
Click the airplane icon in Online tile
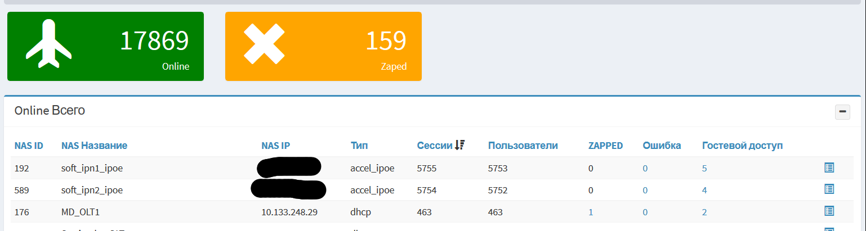tap(48, 45)
